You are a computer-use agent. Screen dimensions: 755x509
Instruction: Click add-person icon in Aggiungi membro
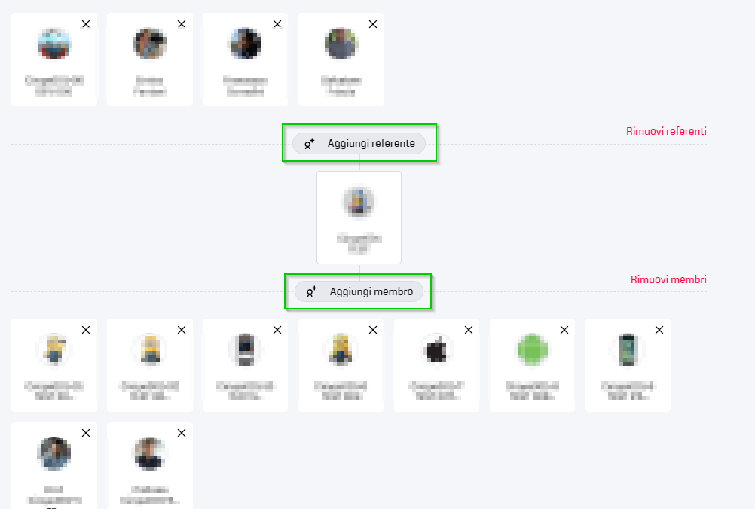[311, 291]
